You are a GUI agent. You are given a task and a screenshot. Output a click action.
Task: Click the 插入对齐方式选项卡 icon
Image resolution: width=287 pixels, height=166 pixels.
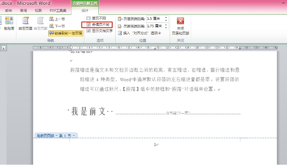coord(120,33)
